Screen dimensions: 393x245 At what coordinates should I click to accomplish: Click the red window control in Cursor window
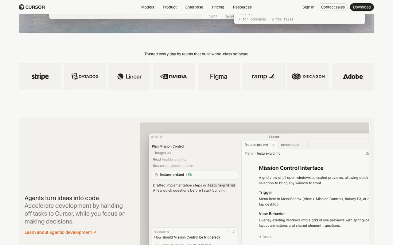pyautogui.click(x=152, y=137)
